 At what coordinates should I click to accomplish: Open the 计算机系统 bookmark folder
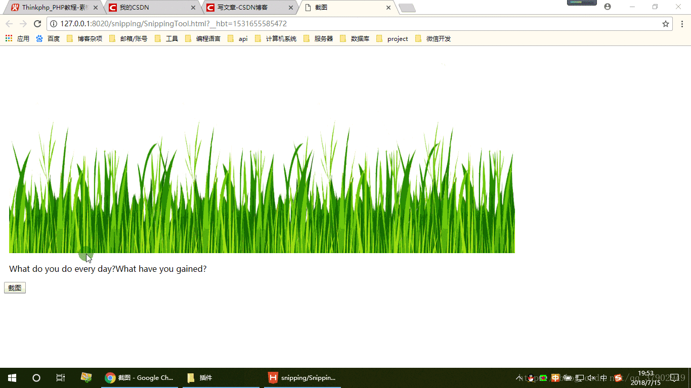pos(275,38)
